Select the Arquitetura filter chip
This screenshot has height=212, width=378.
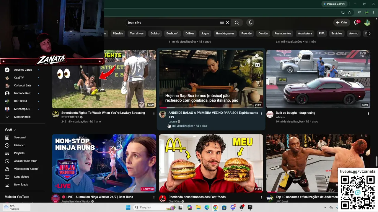pyautogui.click(x=305, y=34)
